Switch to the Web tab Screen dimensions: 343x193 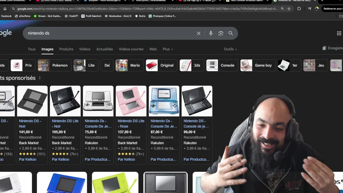(x=153, y=49)
